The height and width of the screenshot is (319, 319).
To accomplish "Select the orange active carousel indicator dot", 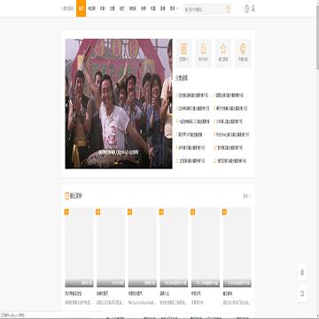I will [116, 163].
